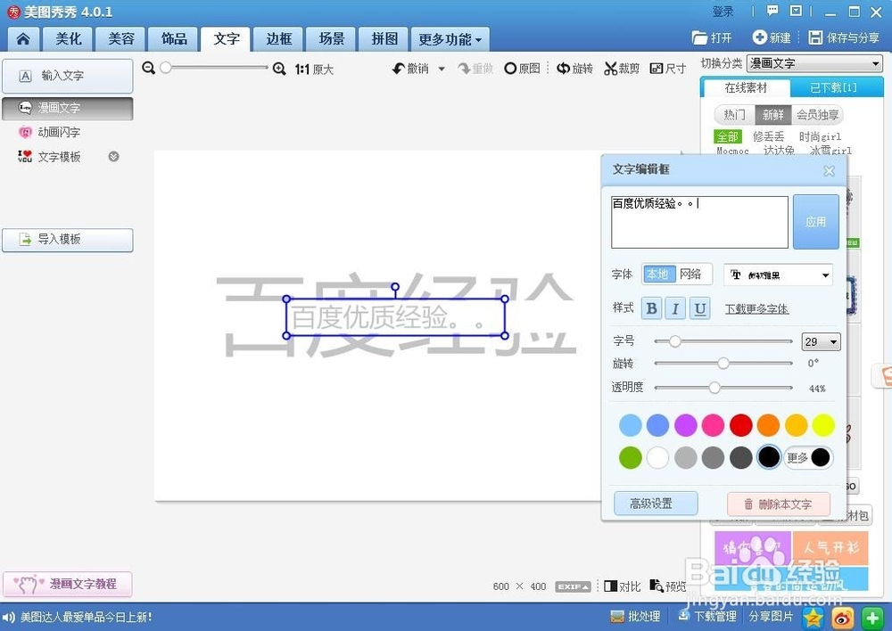Toggle underline U style
Image resolution: width=892 pixels, height=631 pixels.
(699, 308)
